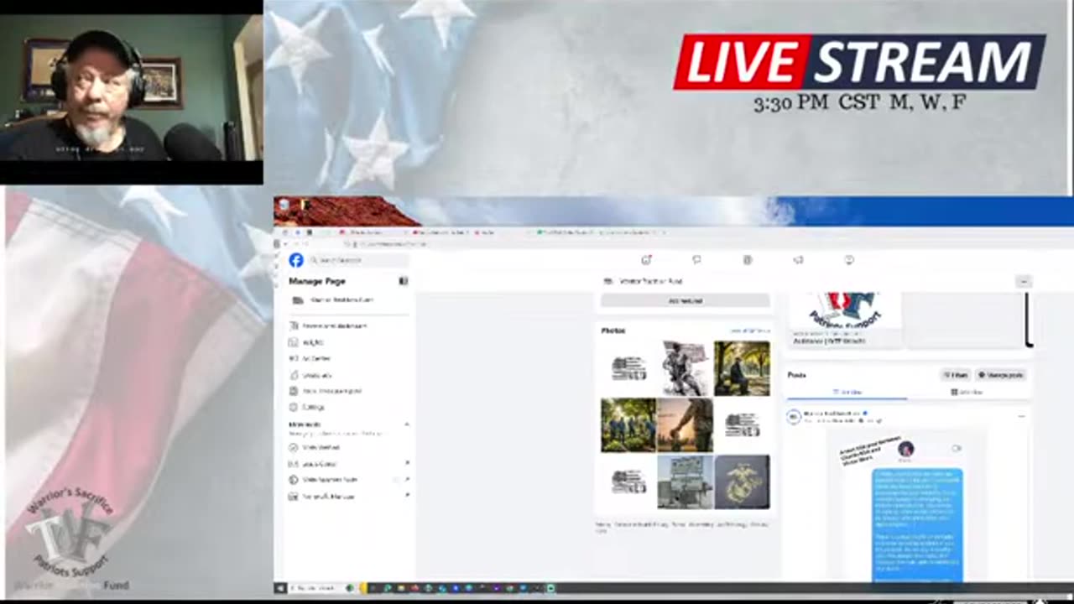Open the man on park bench photo
This screenshot has width=1074, height=604.
pos(742,368)
